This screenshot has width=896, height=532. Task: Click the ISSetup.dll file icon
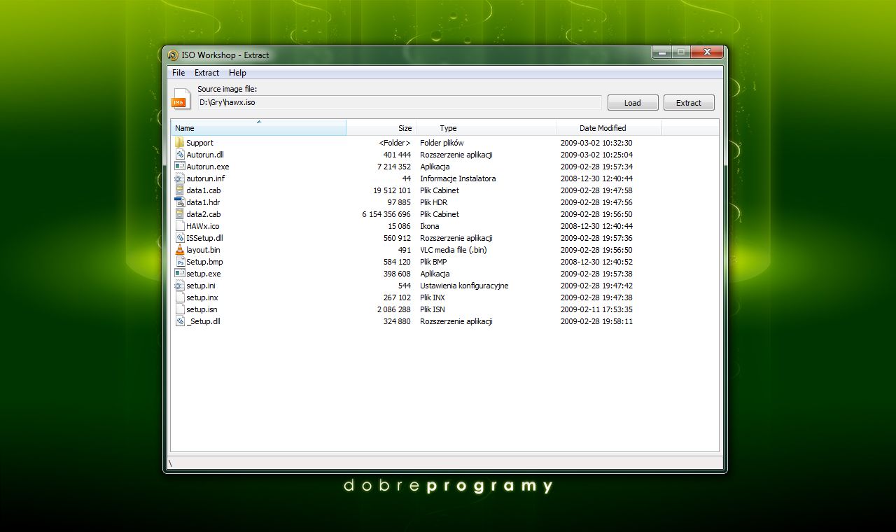180,238
